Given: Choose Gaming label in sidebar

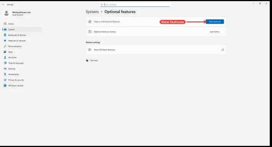Looking at the screenshot, I should (12, 69).
